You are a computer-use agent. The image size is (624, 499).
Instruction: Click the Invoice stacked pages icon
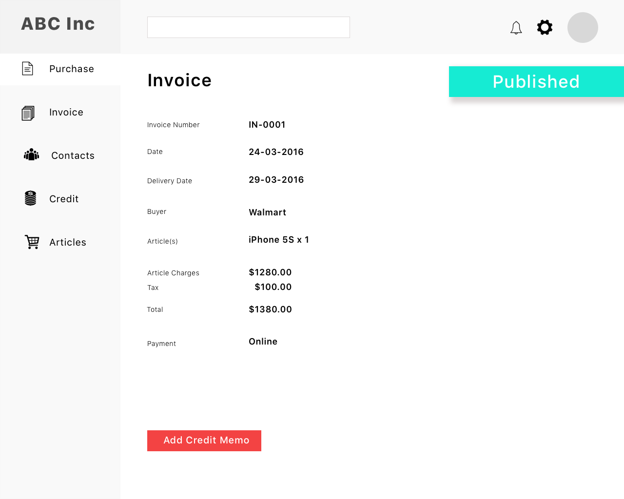[x=28, y=113]
